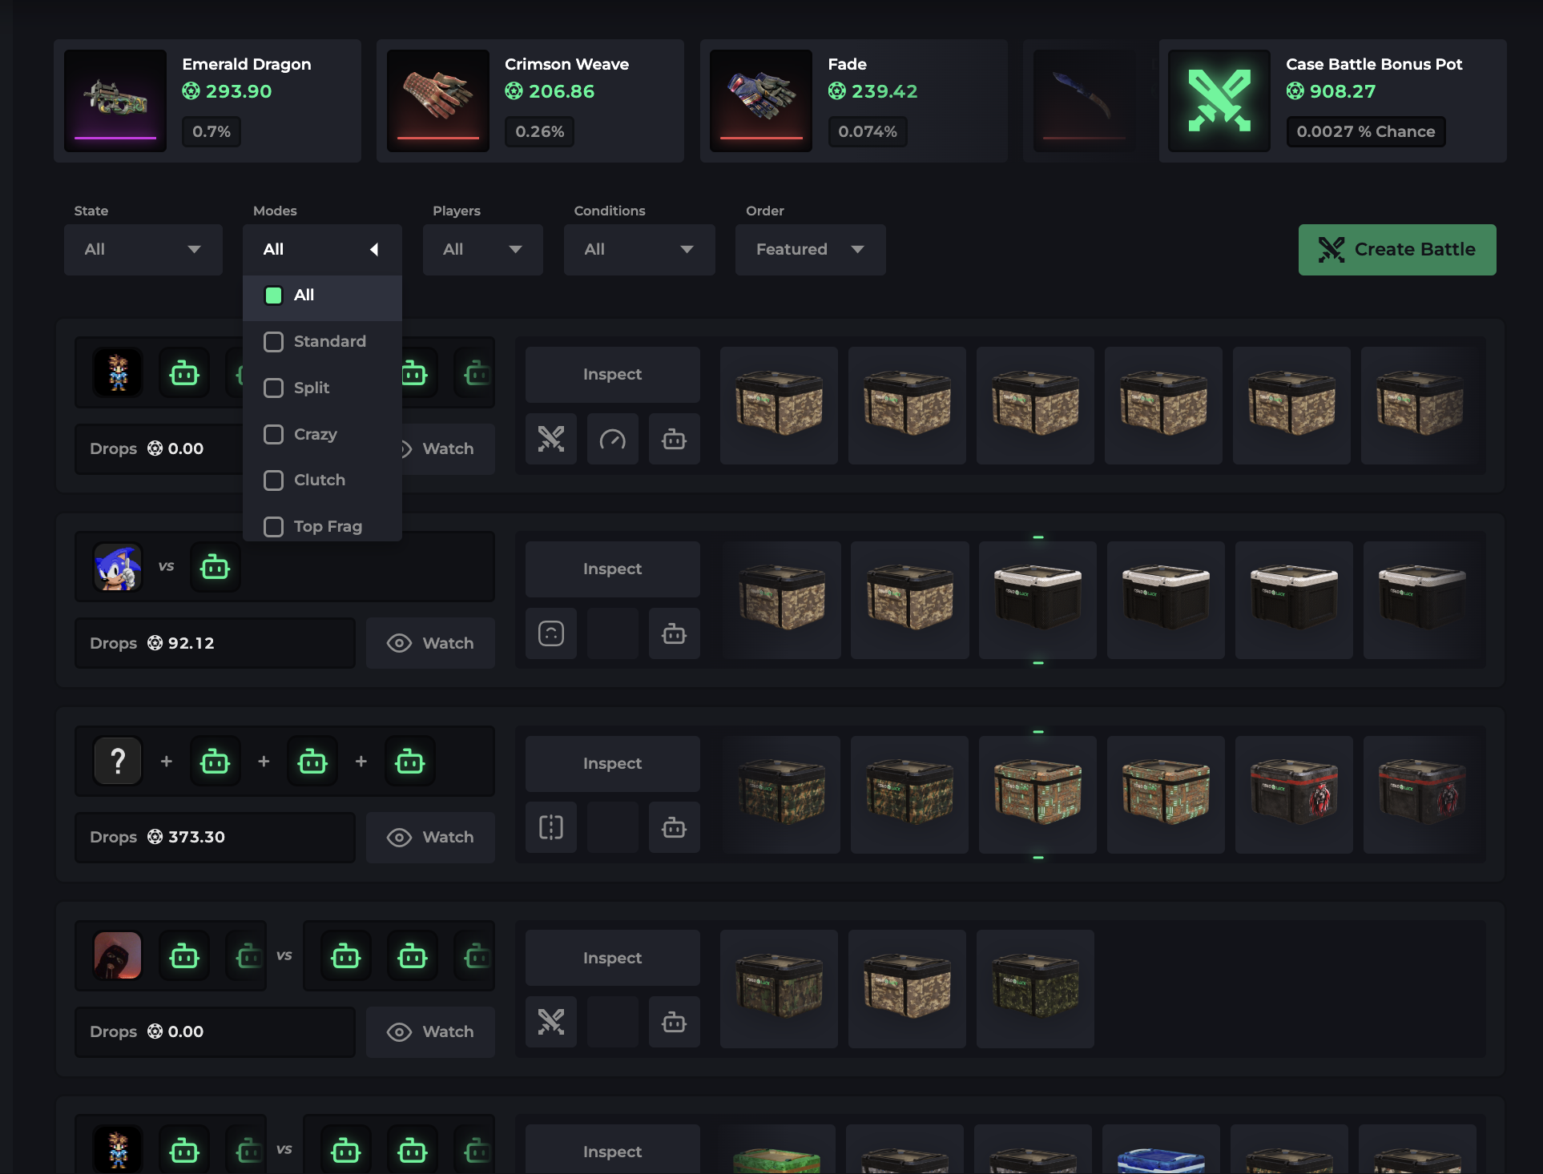The height and width of the screenshot is (1174, 1543).
Task: Open the Crimson Weave gloves card
Action: 530,101
